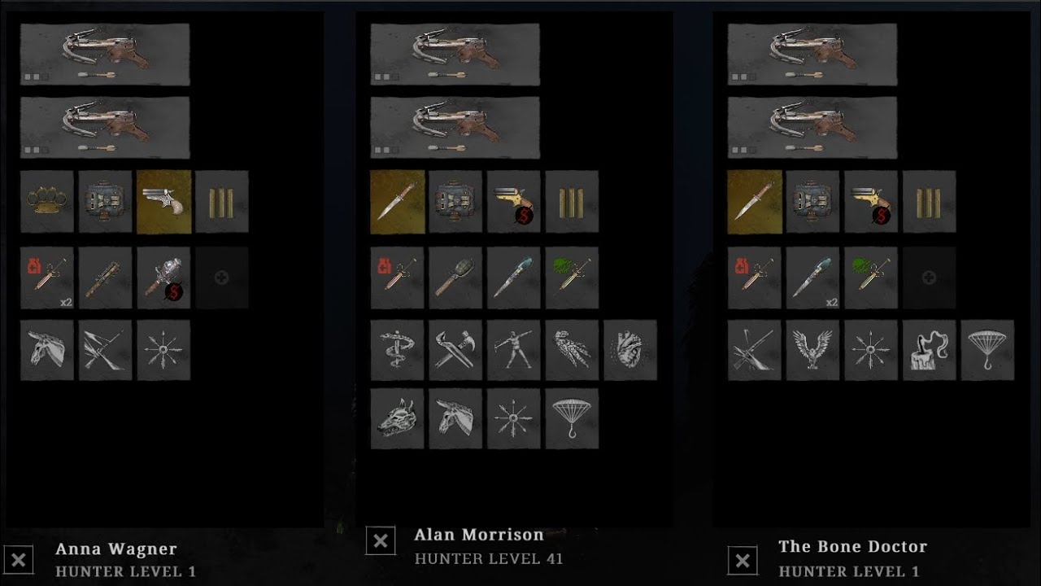Select Alan Morrison's green antidote shot consumable

(x=572, y=278)
